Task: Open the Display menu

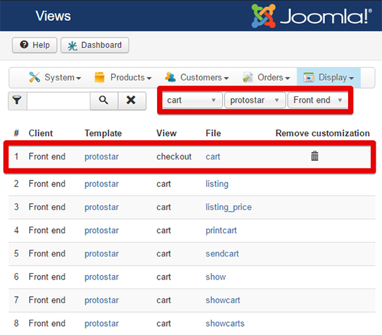Action: tap(329, 78)
